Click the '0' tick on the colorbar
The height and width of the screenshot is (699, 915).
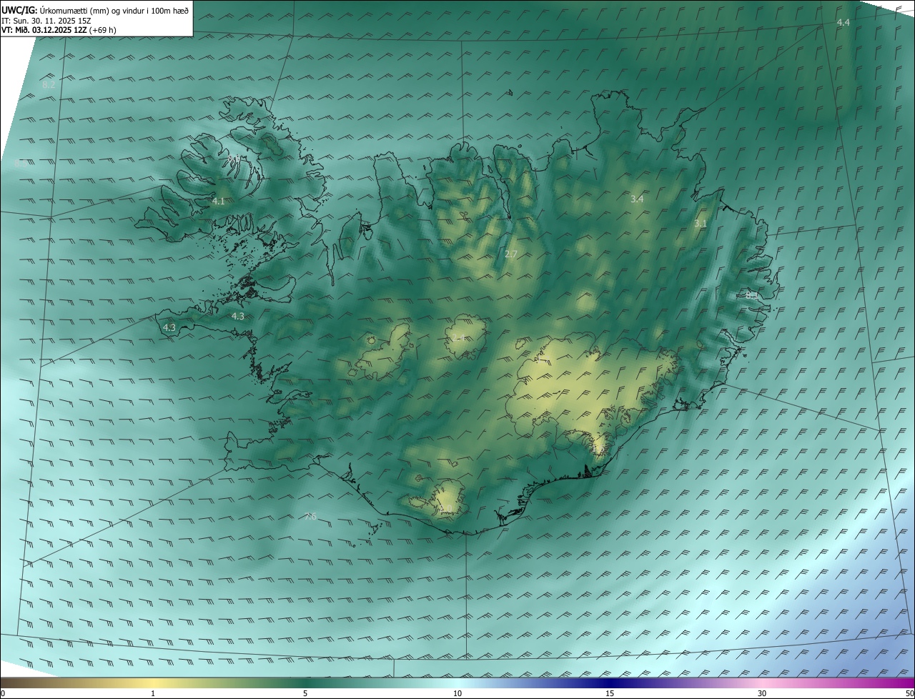(x=3, y=693)
